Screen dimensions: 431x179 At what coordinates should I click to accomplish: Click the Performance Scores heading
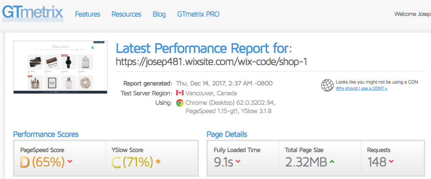[x=46, y=135]
